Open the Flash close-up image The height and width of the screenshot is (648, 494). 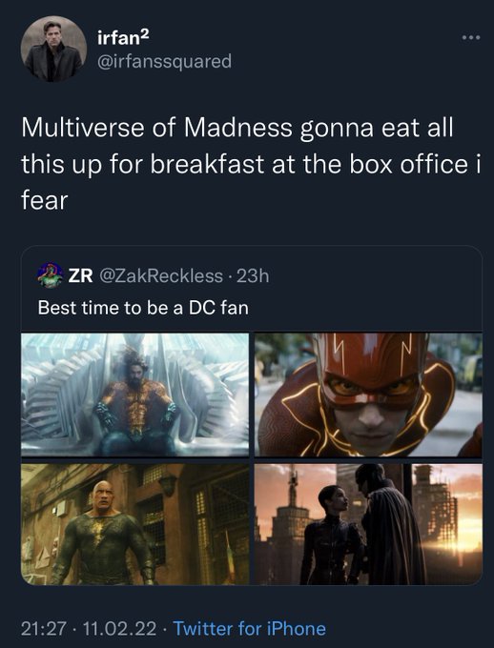pos(368,395)
